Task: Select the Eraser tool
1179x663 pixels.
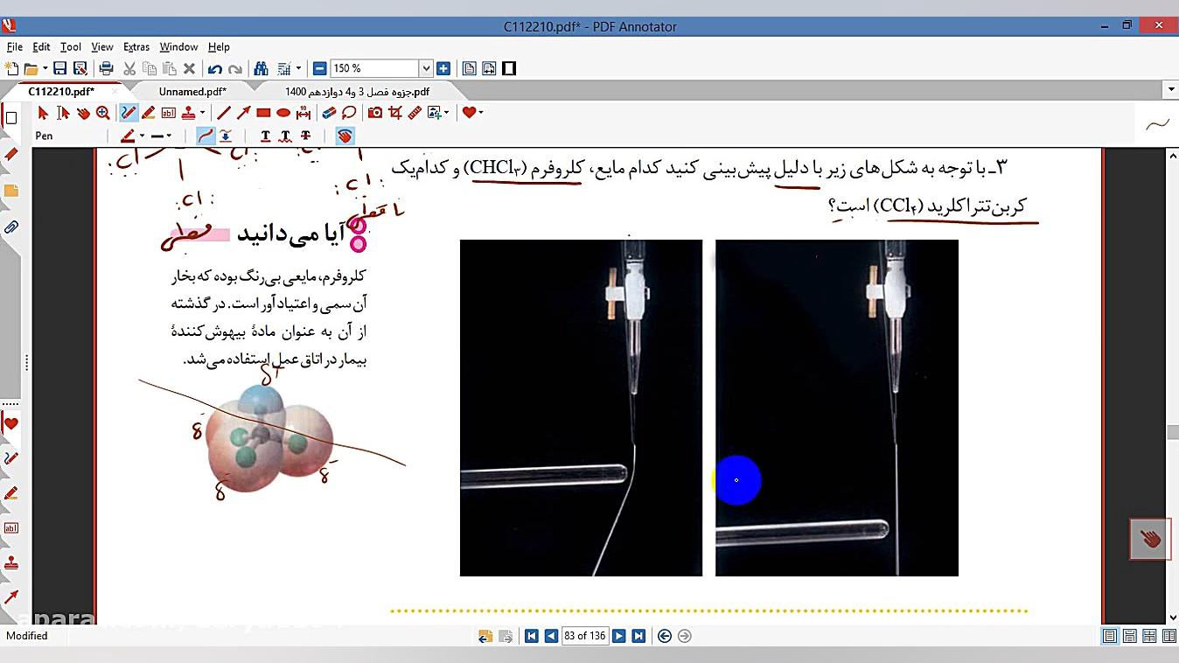Action: 329,113
